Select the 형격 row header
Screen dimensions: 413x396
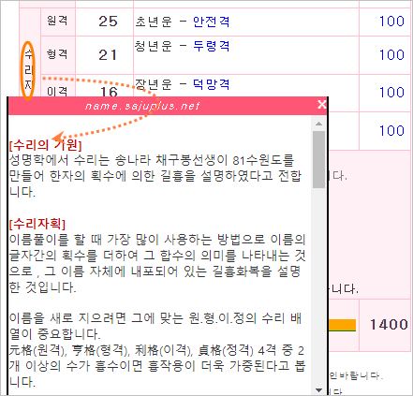[58, 54]
